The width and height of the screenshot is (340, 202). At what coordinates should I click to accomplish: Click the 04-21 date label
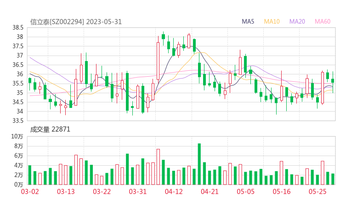[x=210, y=191]
